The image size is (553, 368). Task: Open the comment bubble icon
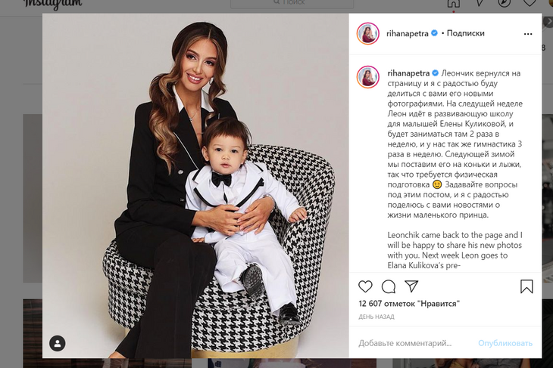click(x=389, y=286)
